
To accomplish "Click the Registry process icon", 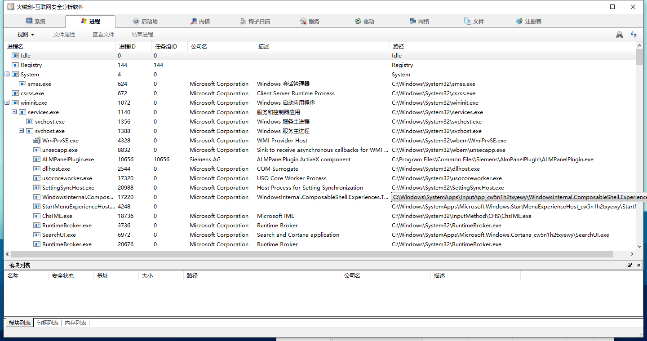I will [15, 65].
